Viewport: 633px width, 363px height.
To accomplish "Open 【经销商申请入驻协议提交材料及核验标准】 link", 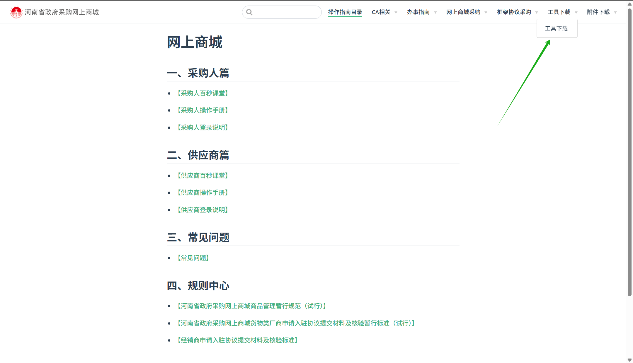I will pos(238,340).
